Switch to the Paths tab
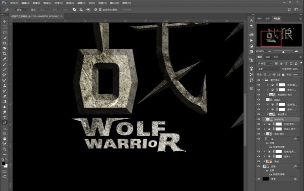 pyautogui.click(x=276, y=57)
